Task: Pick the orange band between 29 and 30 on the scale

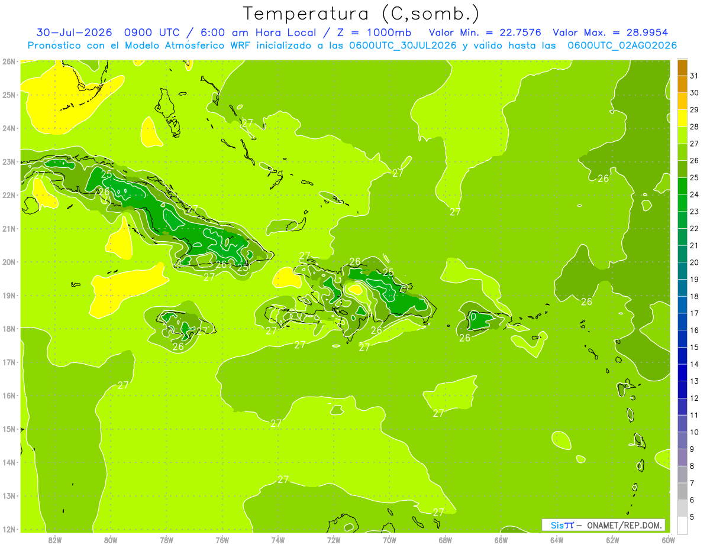Action: (682, 101)
